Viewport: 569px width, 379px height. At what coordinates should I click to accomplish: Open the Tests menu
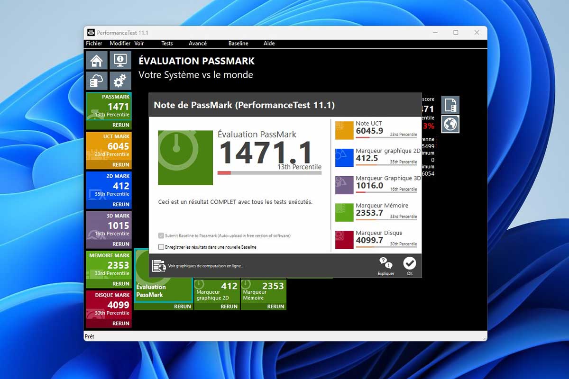tap(167, 43)
